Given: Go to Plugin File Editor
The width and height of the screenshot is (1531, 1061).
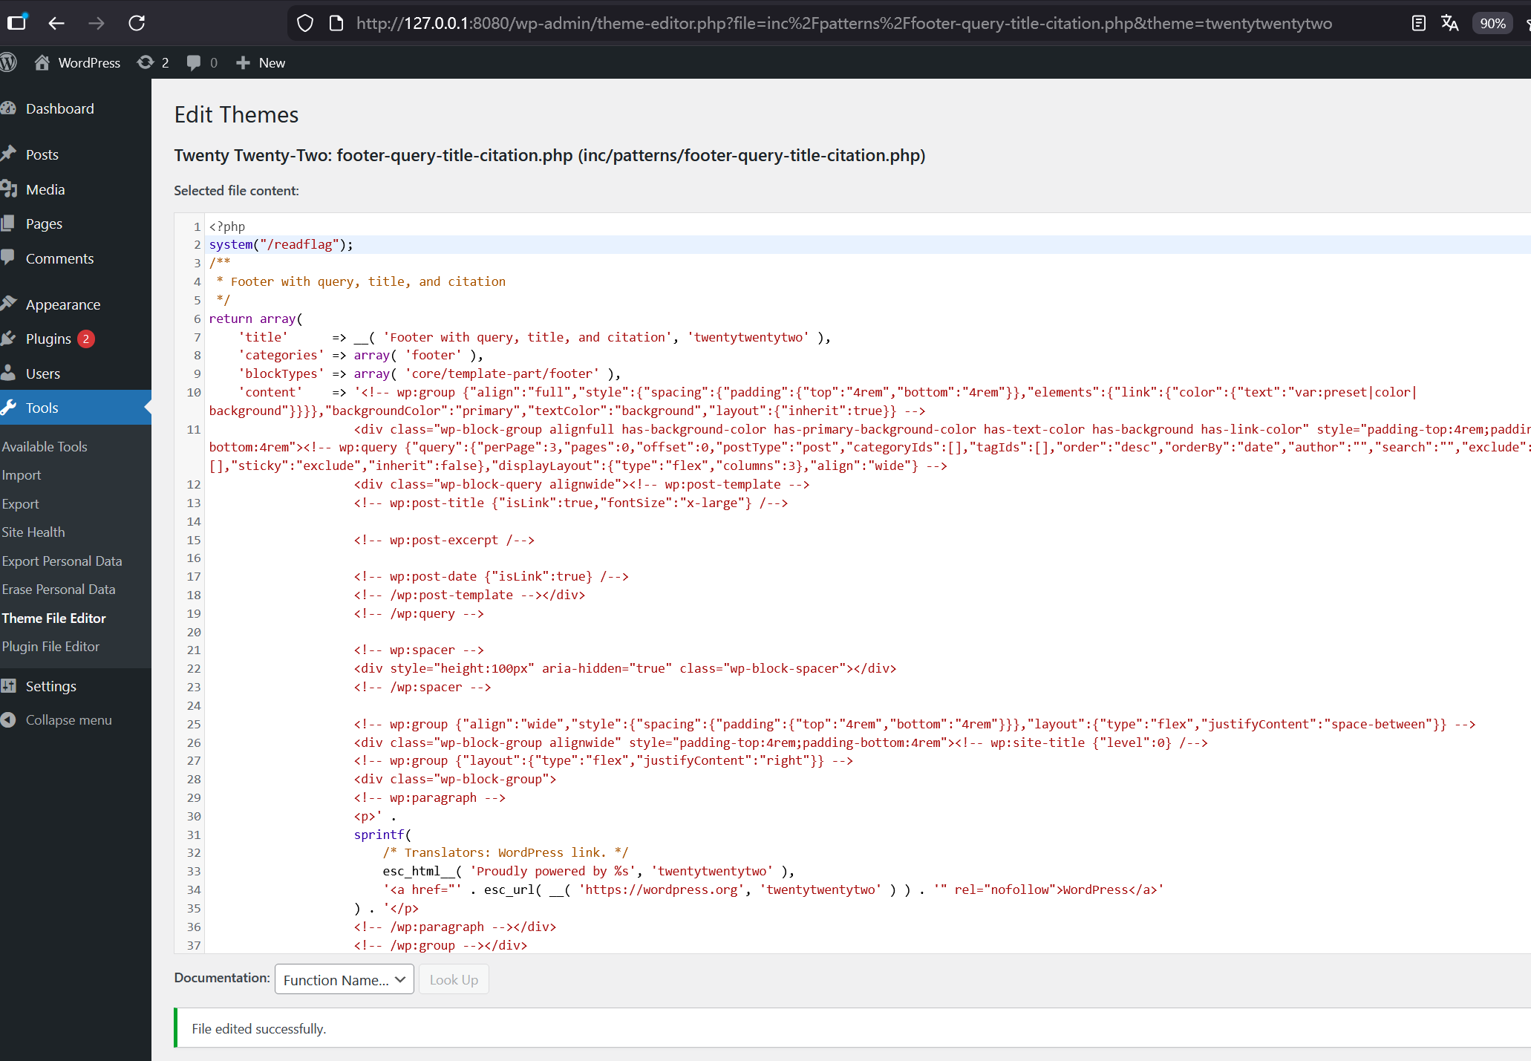Looking at the screenshot, I should click(50, 647).
